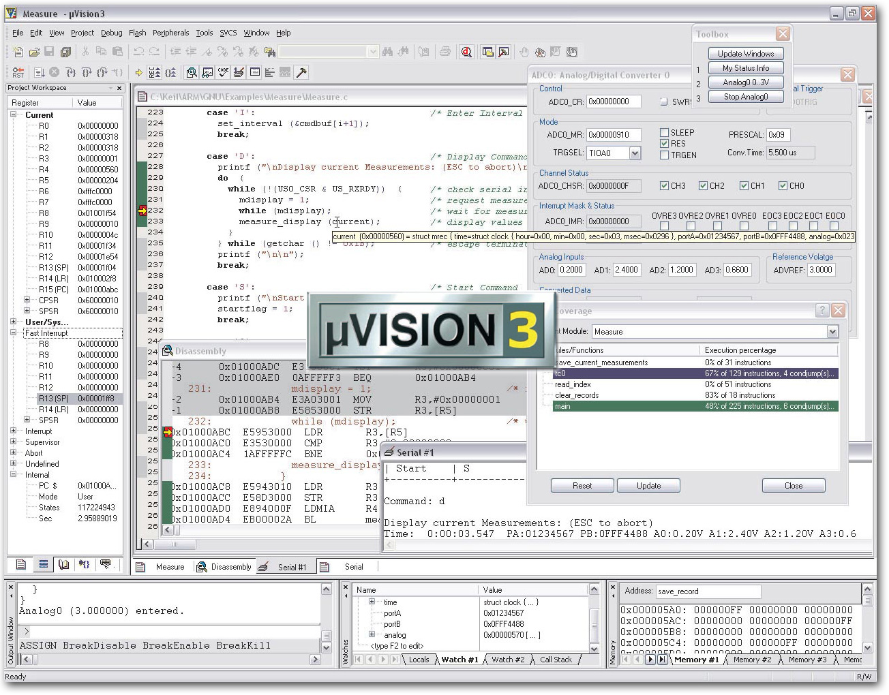Click the ADVREF input field

coord(821,270)
